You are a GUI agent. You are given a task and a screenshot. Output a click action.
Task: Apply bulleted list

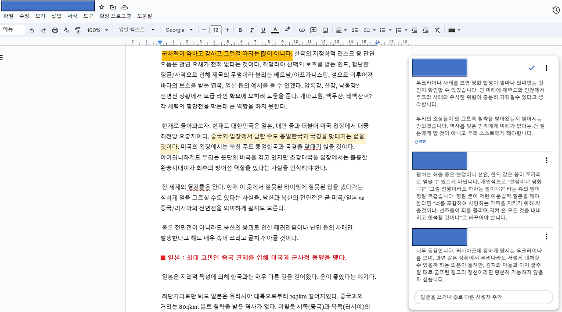[x=382, y=30]
